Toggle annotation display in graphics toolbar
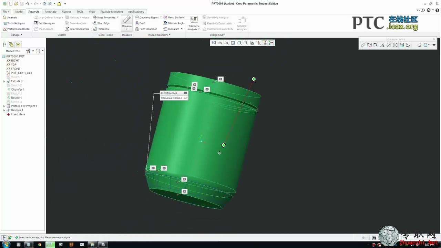 tap(265, 43)
